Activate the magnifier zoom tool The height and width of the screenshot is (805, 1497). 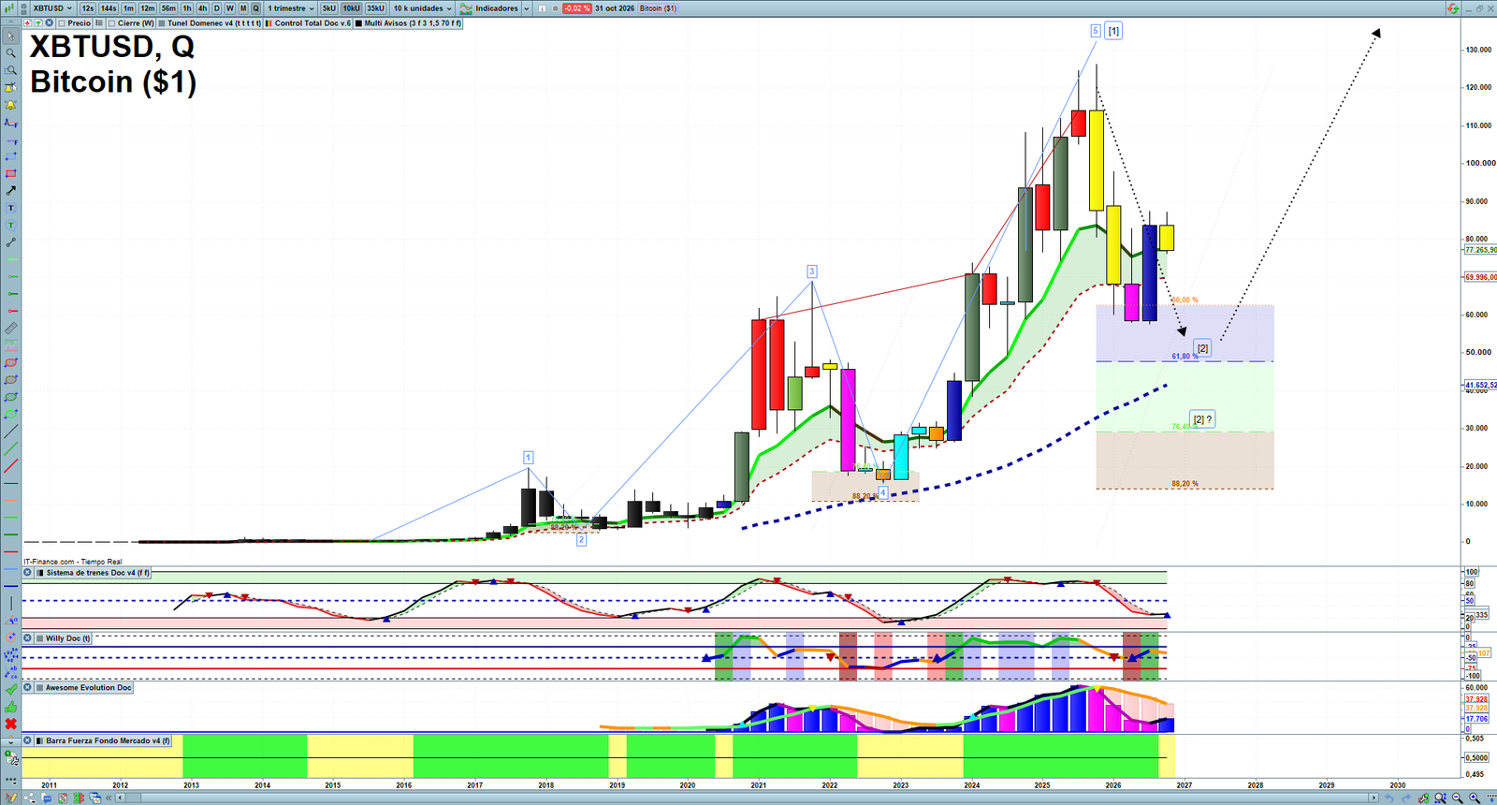10,53
